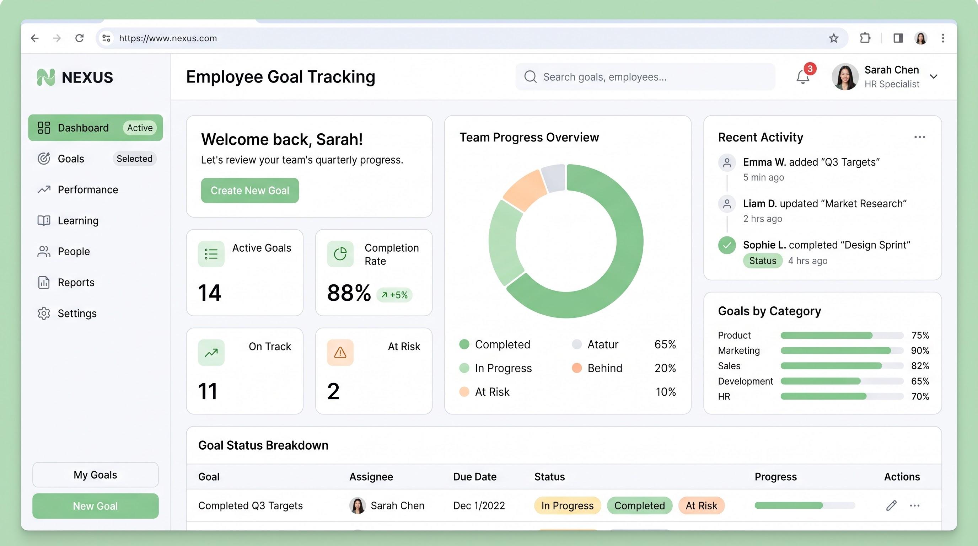Viewport: 978px width, 546px height.
Task: Focus the Search goals, employees field
Action: [x=645, y=77]
